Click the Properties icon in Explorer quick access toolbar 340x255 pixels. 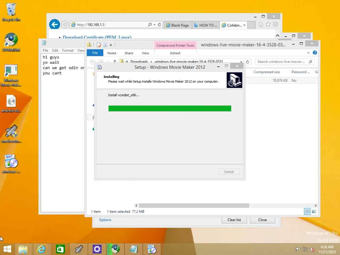99,45
